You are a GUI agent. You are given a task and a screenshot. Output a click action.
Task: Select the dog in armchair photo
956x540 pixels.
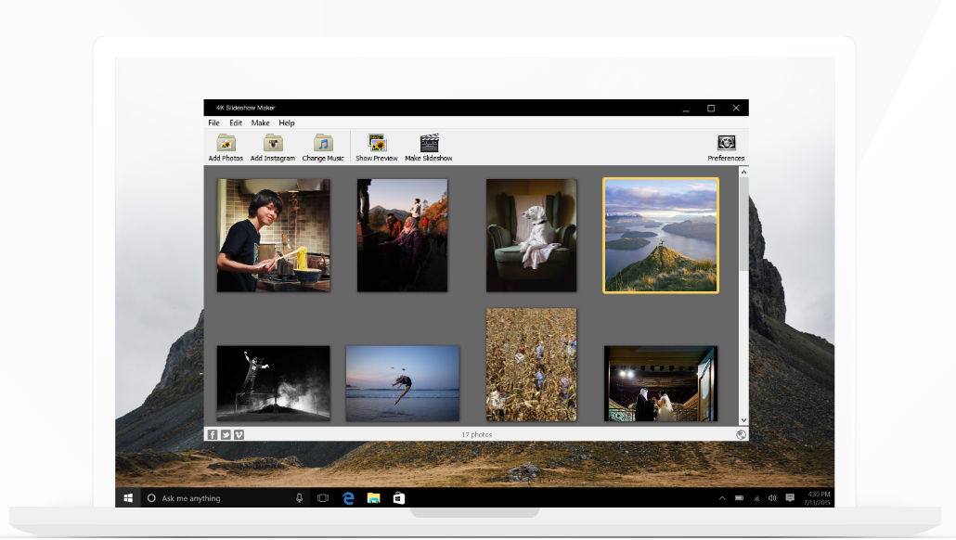coord(531,236)
